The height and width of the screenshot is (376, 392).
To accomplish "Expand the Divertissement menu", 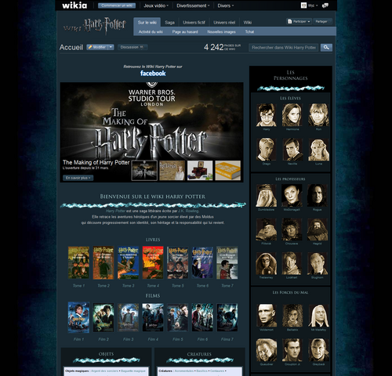I will pos(193,5).
